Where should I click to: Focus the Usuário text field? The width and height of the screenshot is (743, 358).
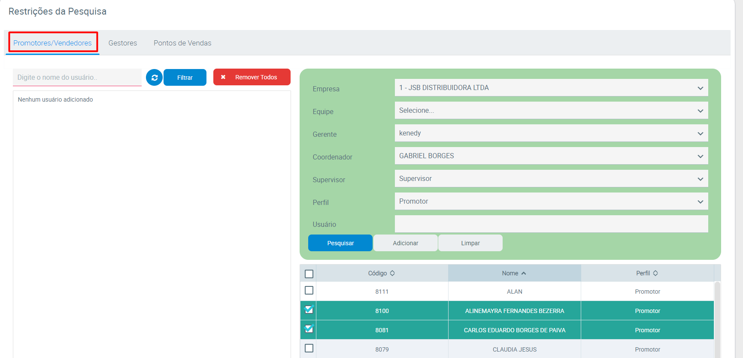point(551,224)
